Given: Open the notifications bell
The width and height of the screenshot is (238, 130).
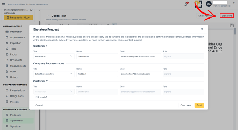Looking at the screenshot, I should point(186,4).
